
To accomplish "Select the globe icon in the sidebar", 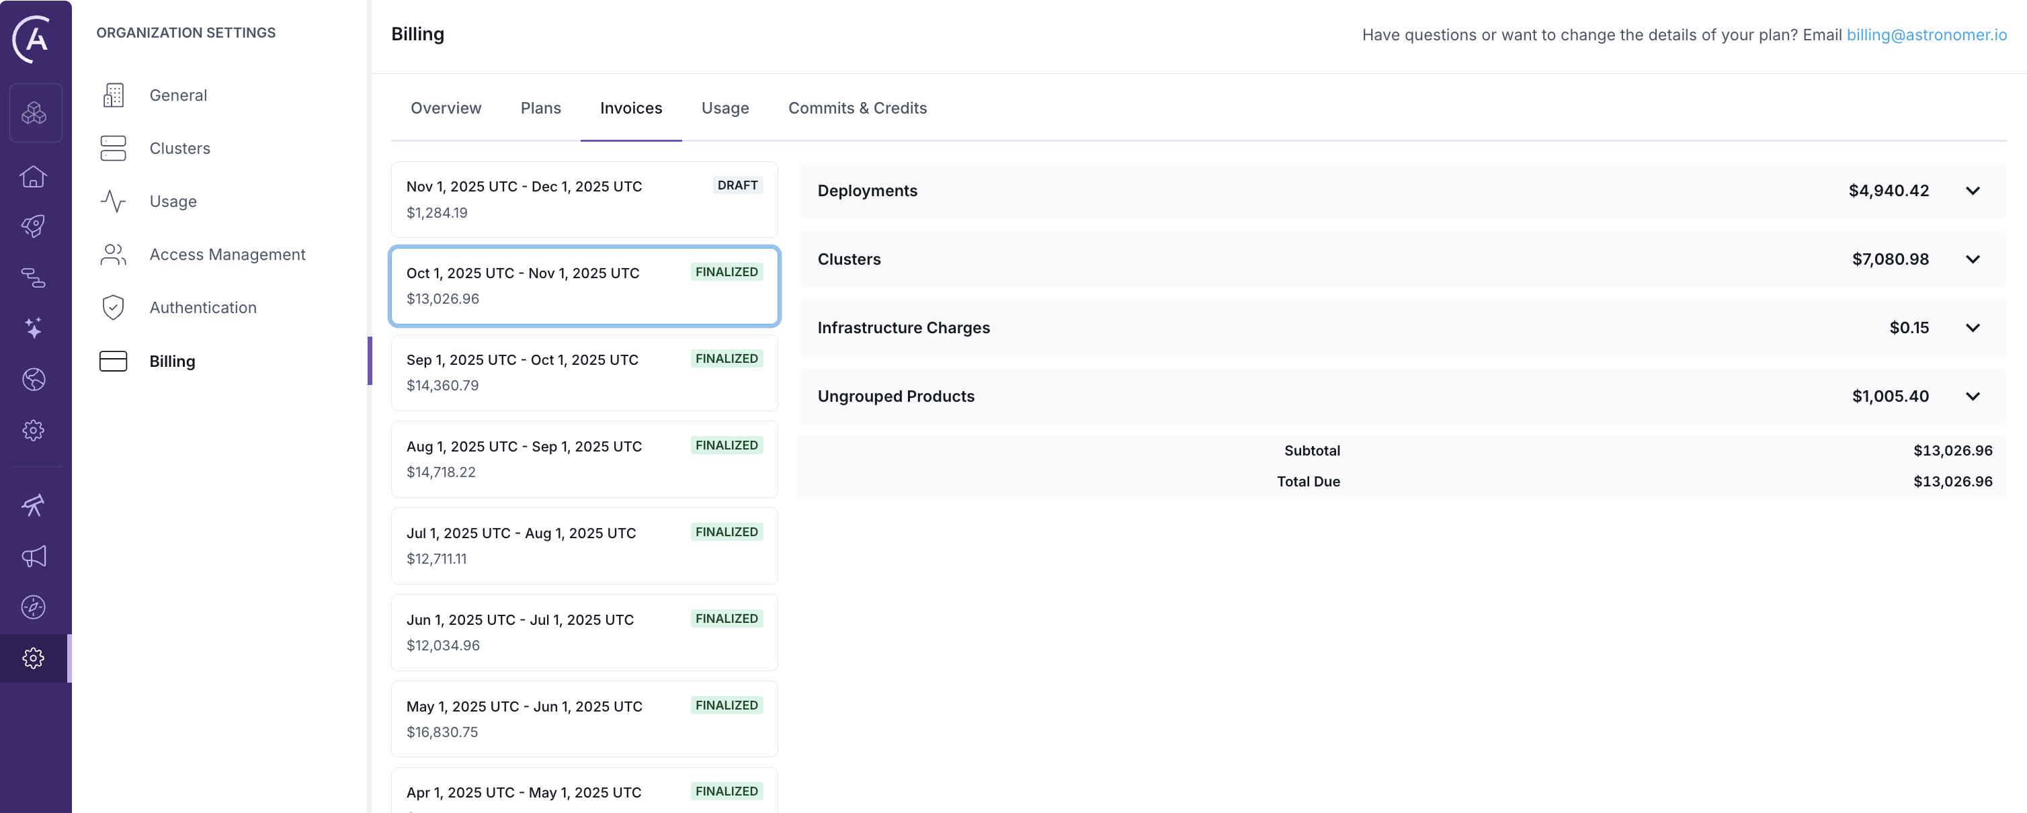I will coord(34,378).
